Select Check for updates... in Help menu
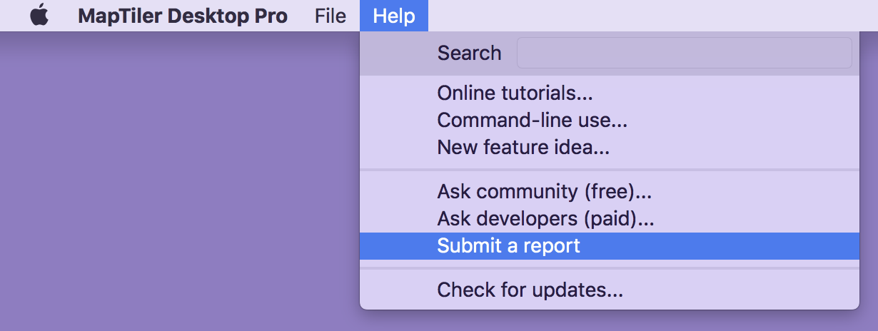Screen dimensions: 878x331 pos(530,290)
